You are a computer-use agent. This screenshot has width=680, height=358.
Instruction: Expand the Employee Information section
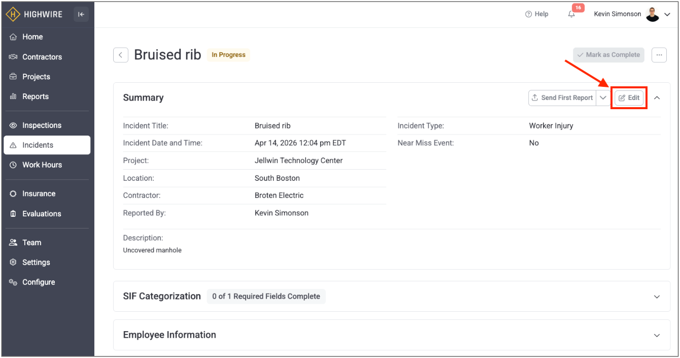click(x=657, y=335)
